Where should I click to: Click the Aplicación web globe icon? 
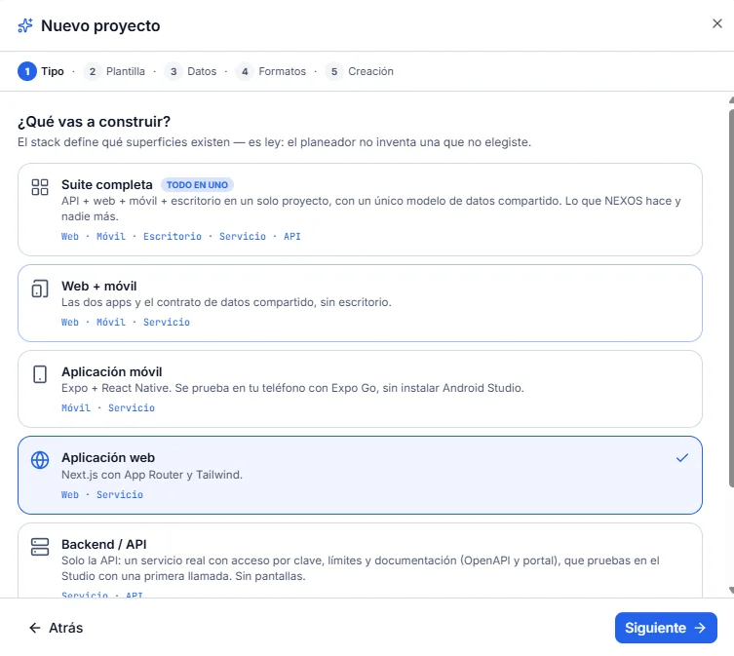point(40,460)
